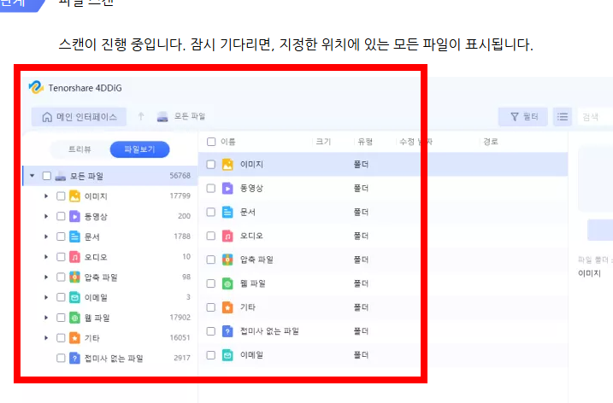Check the 웹 파일 tree checkbox
Viewport: 613px width, 403px height.
pos(61,318)
